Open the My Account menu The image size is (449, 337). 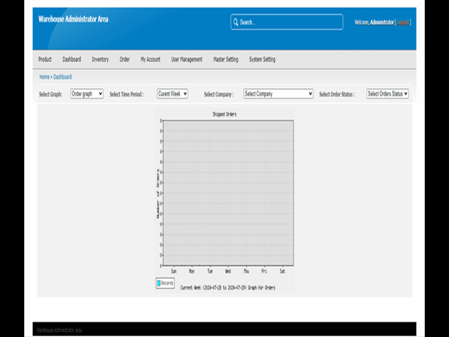(150, 59)
